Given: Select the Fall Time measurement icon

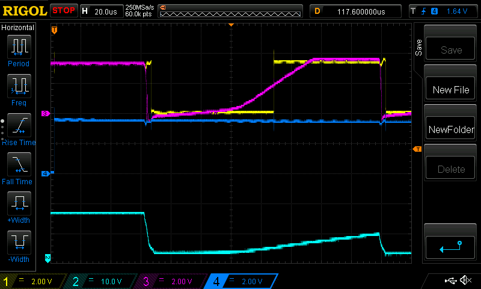Looking at the screenshot, I should pos(19,164).
